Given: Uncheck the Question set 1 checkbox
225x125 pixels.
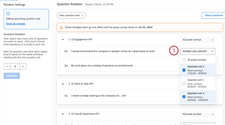Looking at the screenshot, I should (184, 70).
